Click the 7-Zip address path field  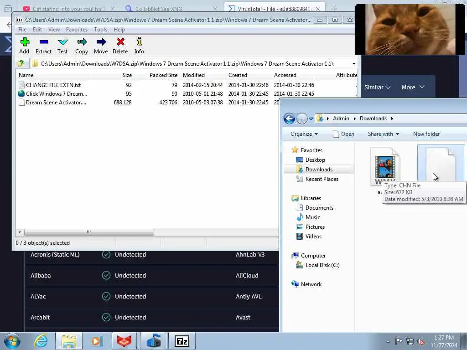coord(191,64)
